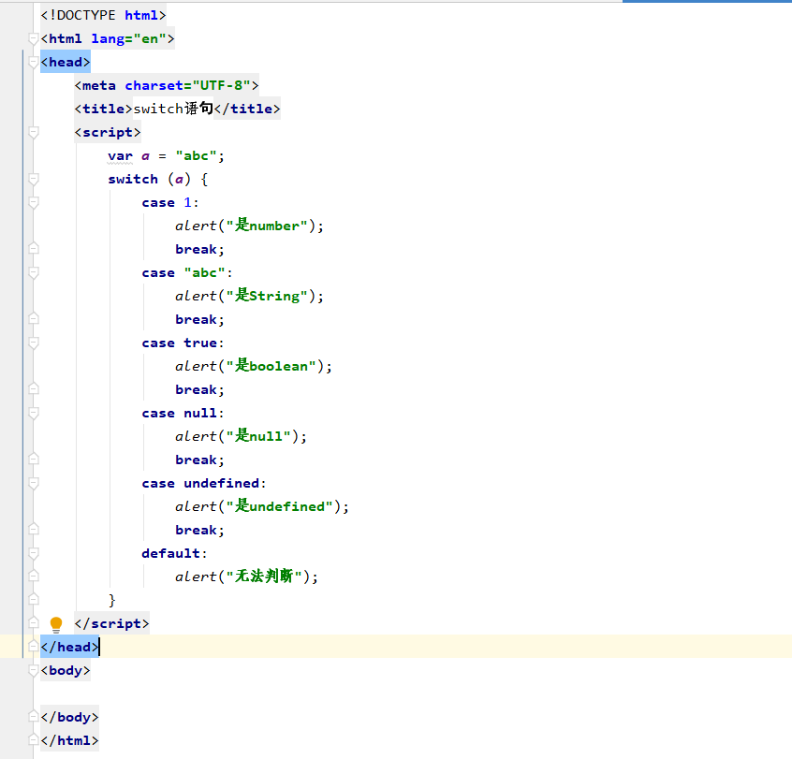
Task: Click the null keyword in case null:
Action: (x=200, y=413)
